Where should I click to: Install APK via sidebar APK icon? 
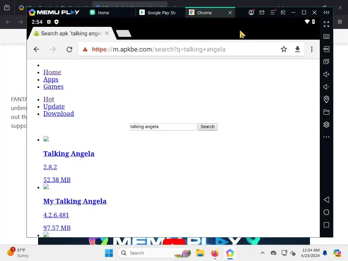click(x=326, y=49)
